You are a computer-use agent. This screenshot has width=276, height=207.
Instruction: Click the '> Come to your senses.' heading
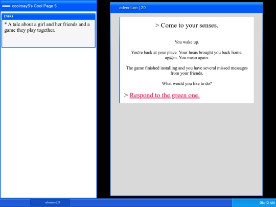(x=187, y=26)
